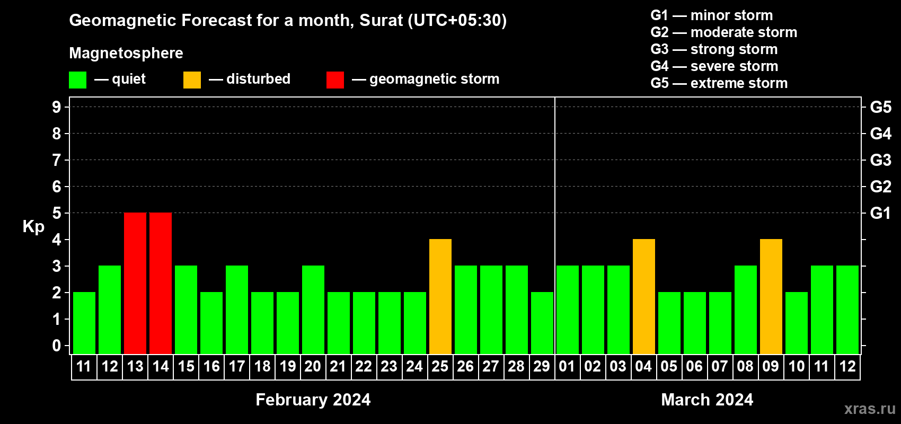The image size is (901, 424).
Task: Click date label 29 on the axis
Action: pos(542,367)
